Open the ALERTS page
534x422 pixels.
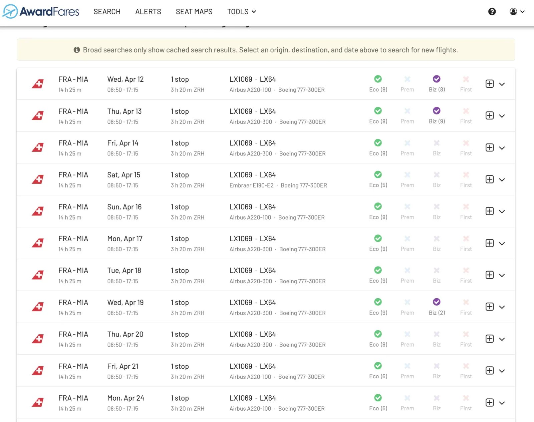point(148,12)
